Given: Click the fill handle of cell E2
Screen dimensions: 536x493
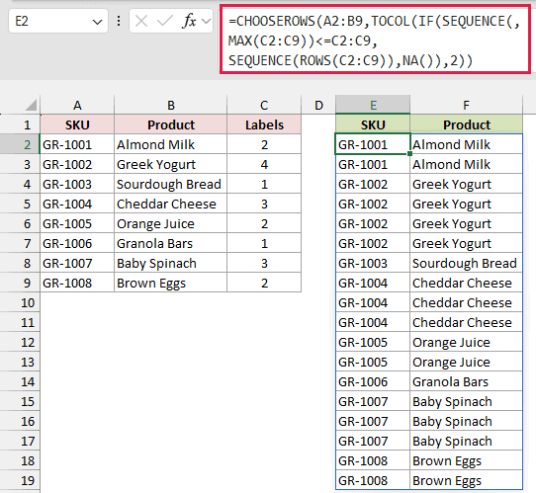Looking at the screenshot, I should pyautogui.click(x=409, y=154).
